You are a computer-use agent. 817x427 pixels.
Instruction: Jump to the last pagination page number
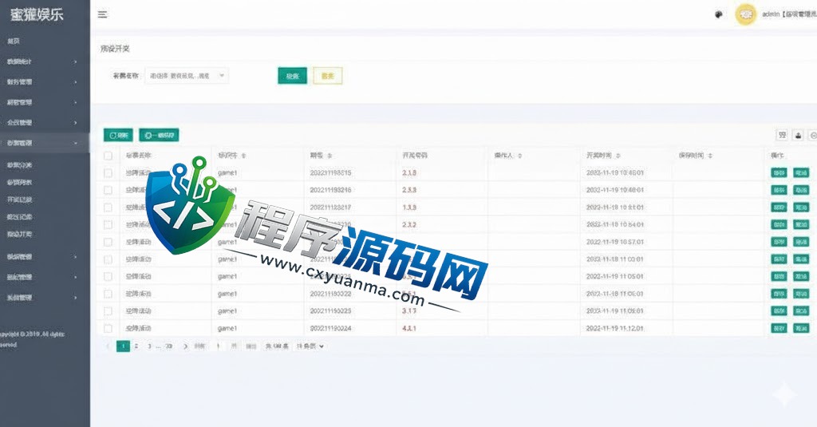click(169, 346)
